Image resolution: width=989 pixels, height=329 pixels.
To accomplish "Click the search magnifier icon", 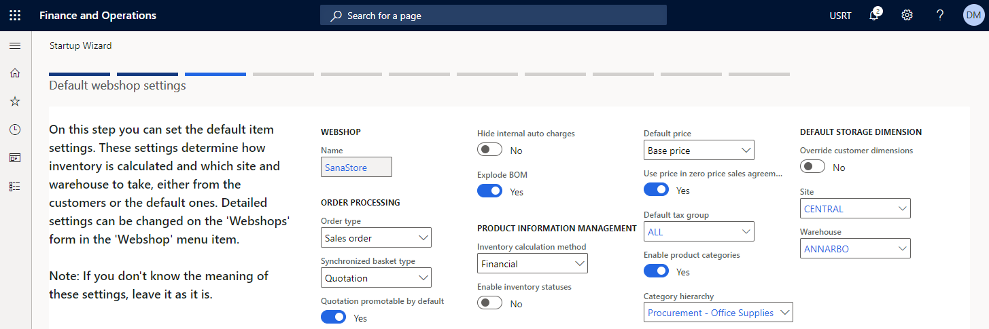I will (x=336, y=15).
